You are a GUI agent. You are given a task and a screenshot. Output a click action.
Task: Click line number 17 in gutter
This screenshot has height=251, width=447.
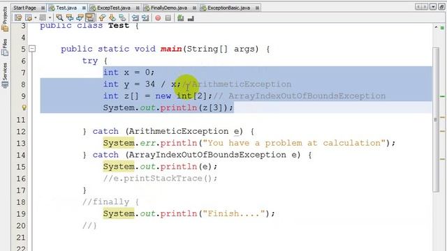click(x=21, y=190)
